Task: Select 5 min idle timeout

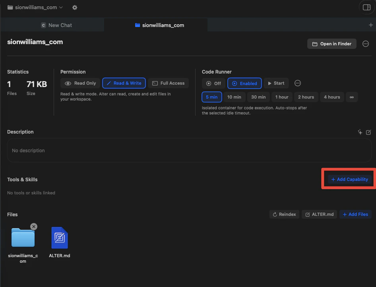Action: tap(212, 97)
